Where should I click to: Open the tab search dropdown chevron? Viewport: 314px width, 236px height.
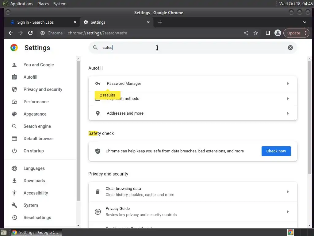coord(304,22)
